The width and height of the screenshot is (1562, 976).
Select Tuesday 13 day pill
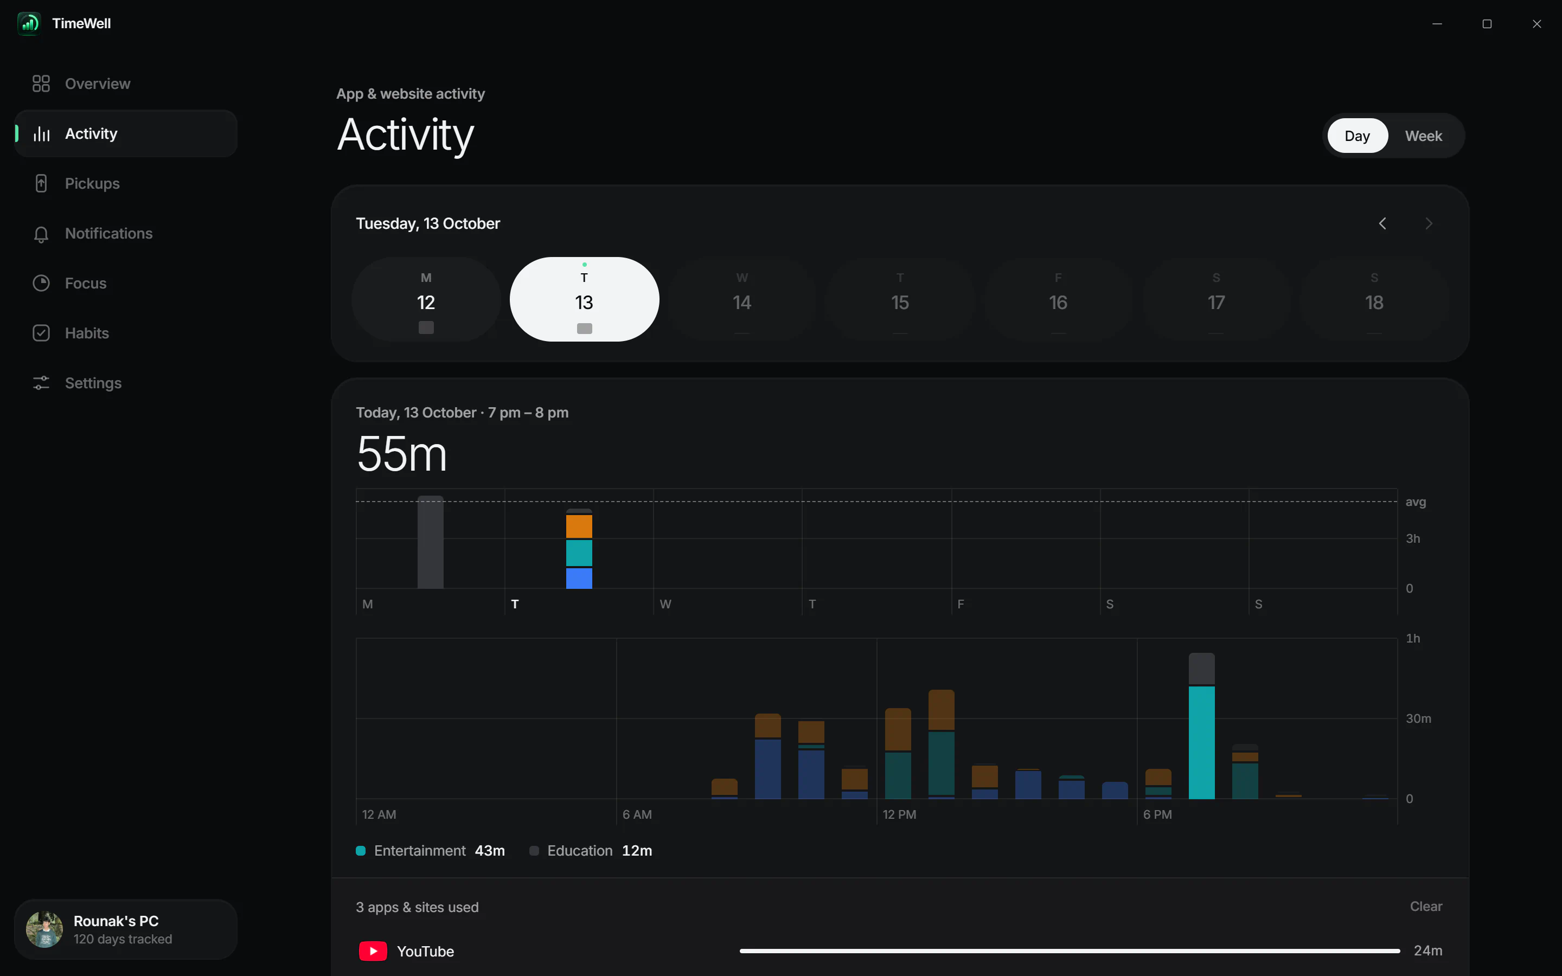[584, 299]
